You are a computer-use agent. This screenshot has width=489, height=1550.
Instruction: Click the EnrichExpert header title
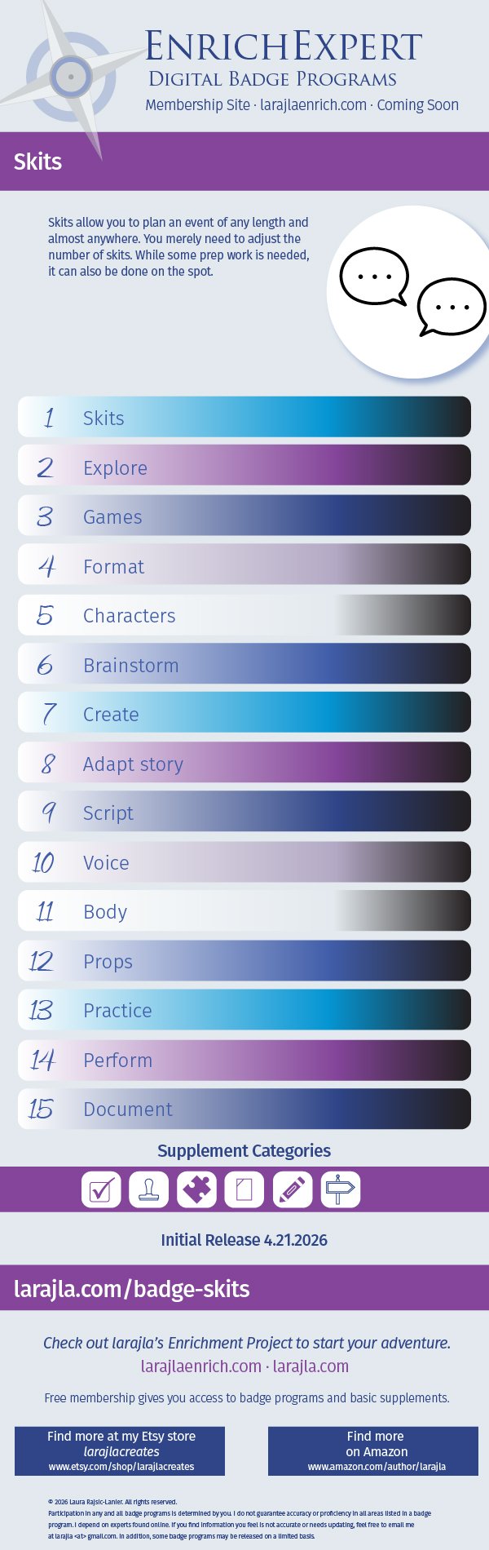tap(284, 47)
